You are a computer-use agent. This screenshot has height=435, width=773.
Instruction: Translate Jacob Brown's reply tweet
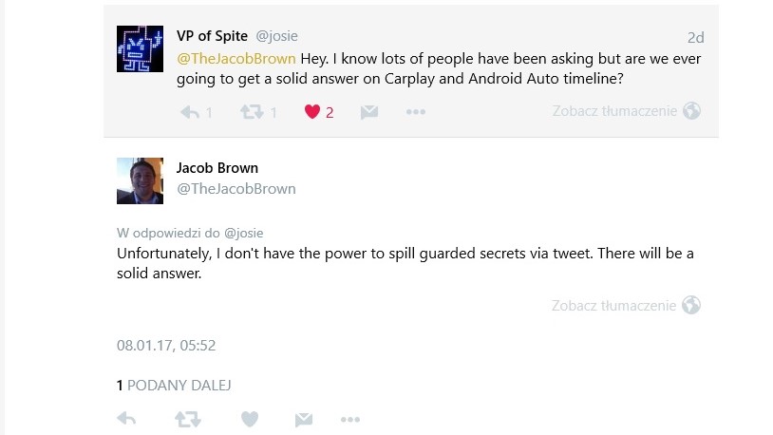point(613,306)
